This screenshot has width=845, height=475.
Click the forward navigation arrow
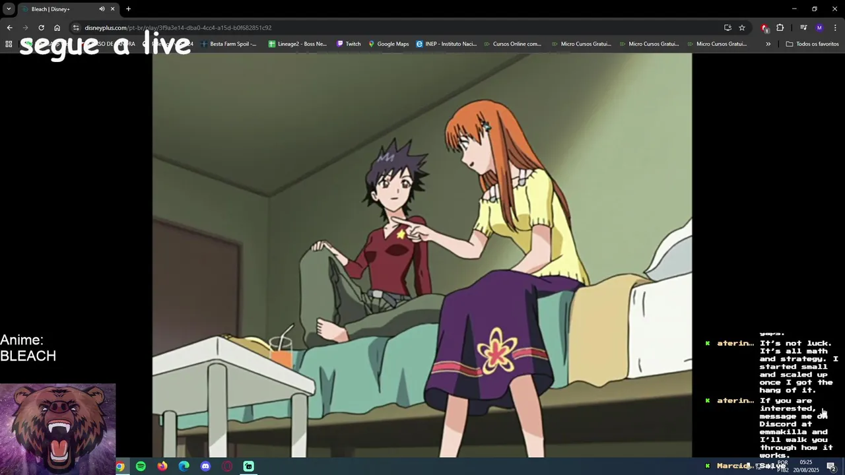pos(25,28)
